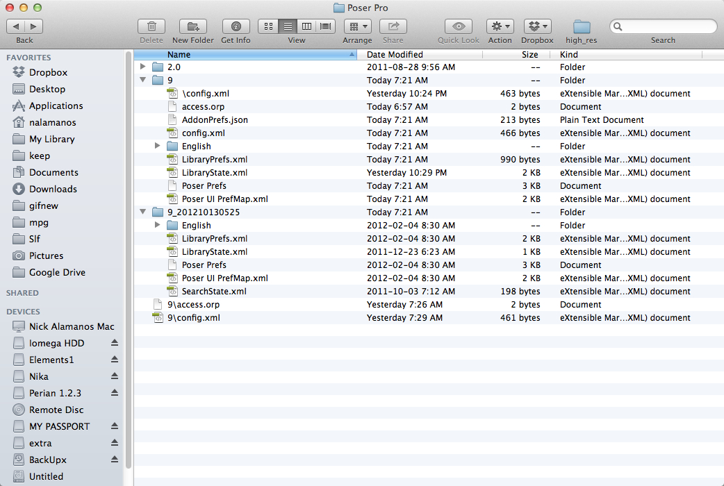The image size is (724, 486).
Task: Sort by Date Modified column header
Action: tap(419, 54)
